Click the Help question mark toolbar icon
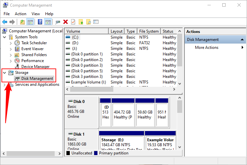247x165 pixels. coord(40,22)
